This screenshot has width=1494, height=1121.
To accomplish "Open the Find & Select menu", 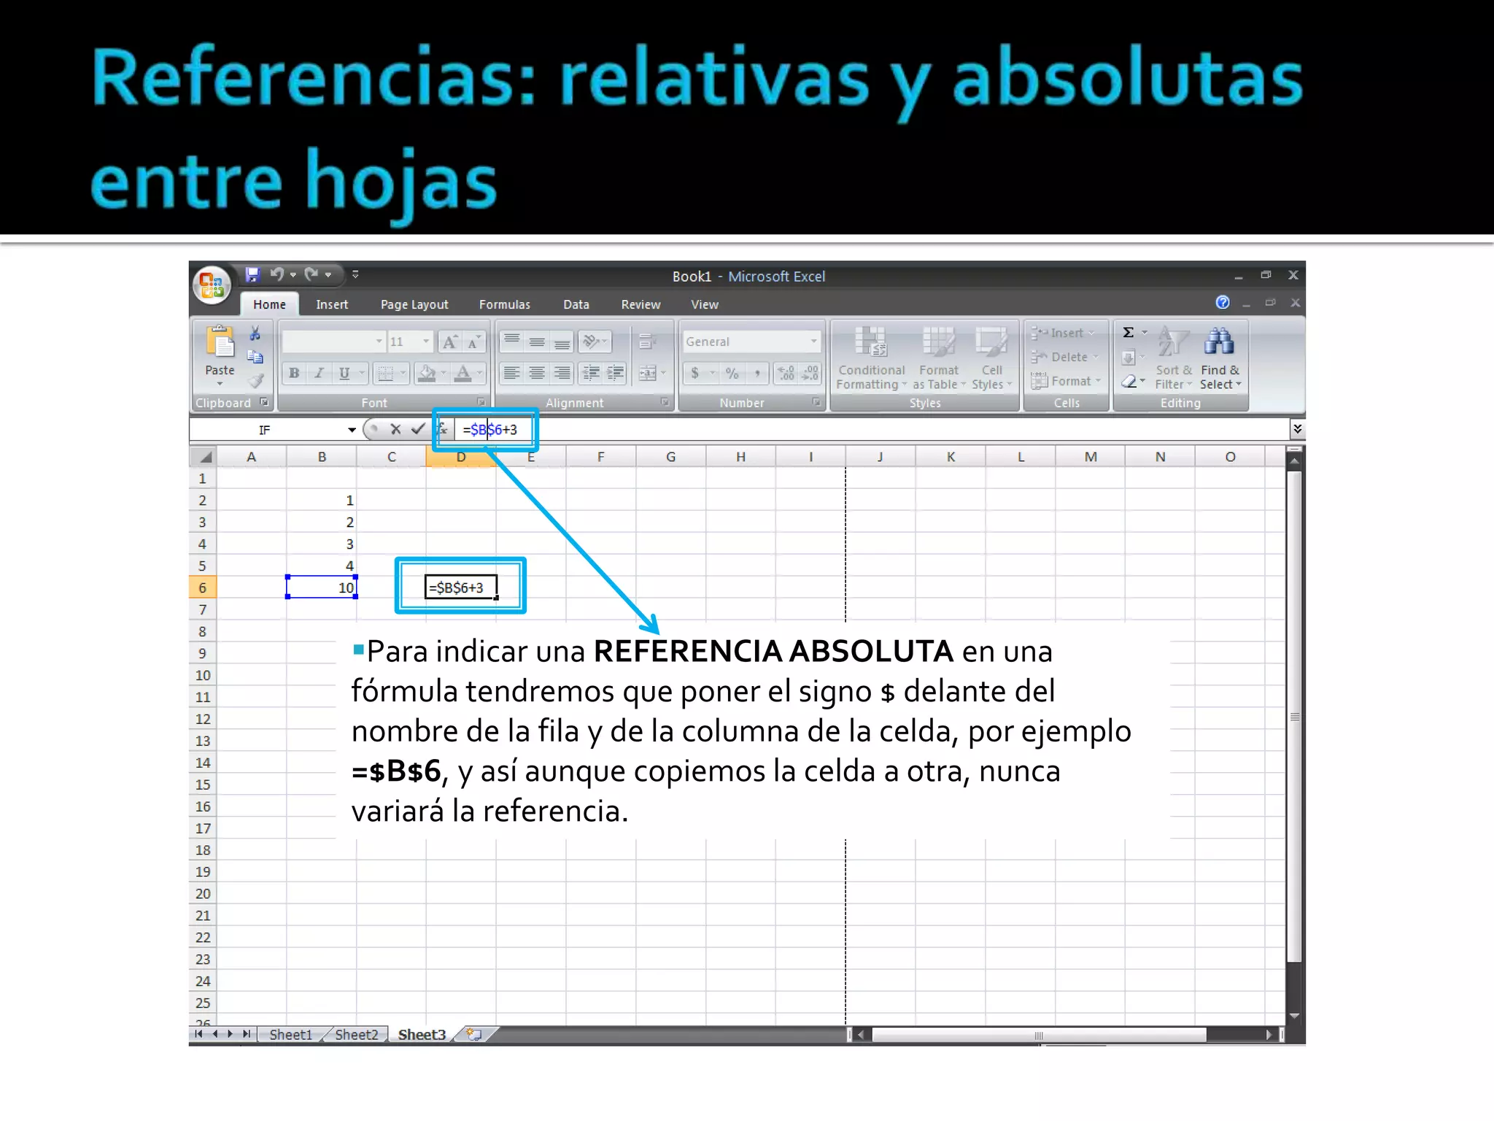I will [1220, 358].
